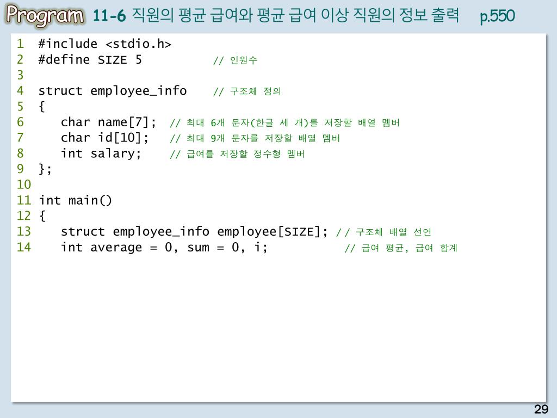Image resolution: width=557 pixels, height=418 pixels.
Task: Click the comment '// 급여를 저장할 정수형 멤버'
Action: [x=237, y=154]
